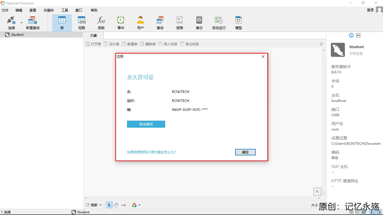Click the NAVP-3UXY-VLFC license key text
The image size is (383, 215).
pyautogui.click(x=190, y=110)
